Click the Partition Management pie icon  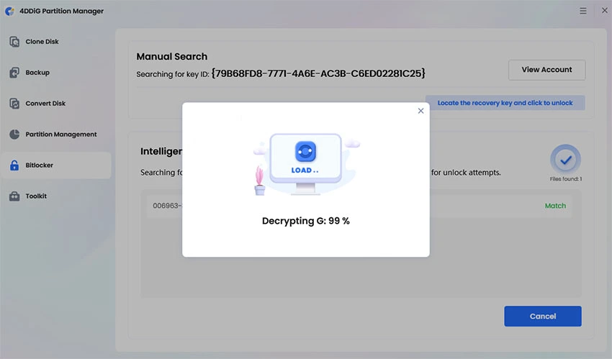[14, 134]
